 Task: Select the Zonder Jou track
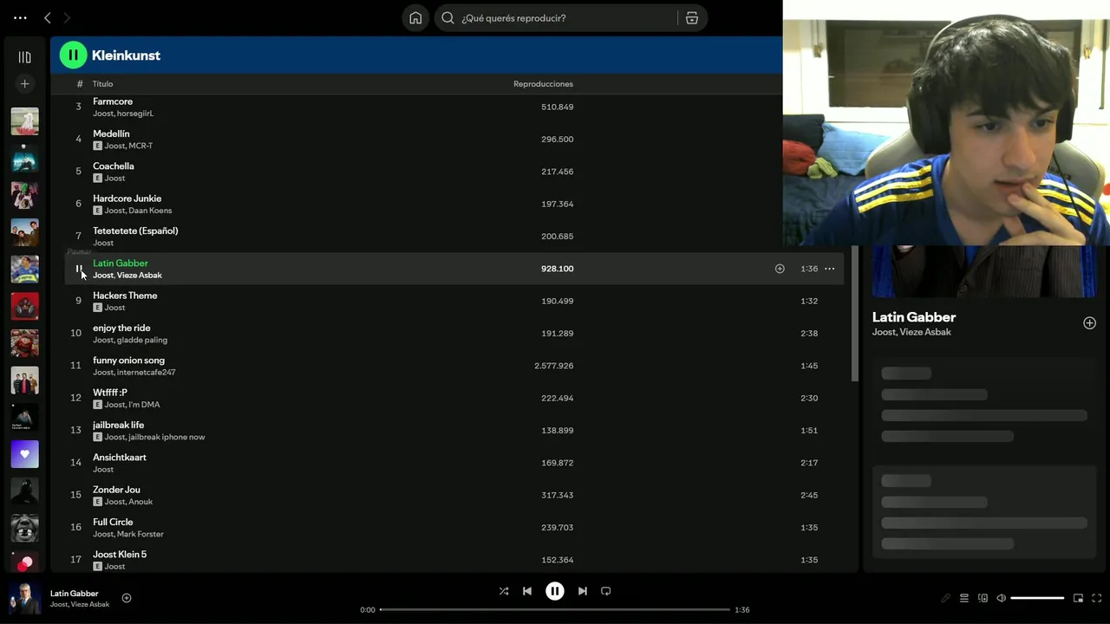(116, 490)
